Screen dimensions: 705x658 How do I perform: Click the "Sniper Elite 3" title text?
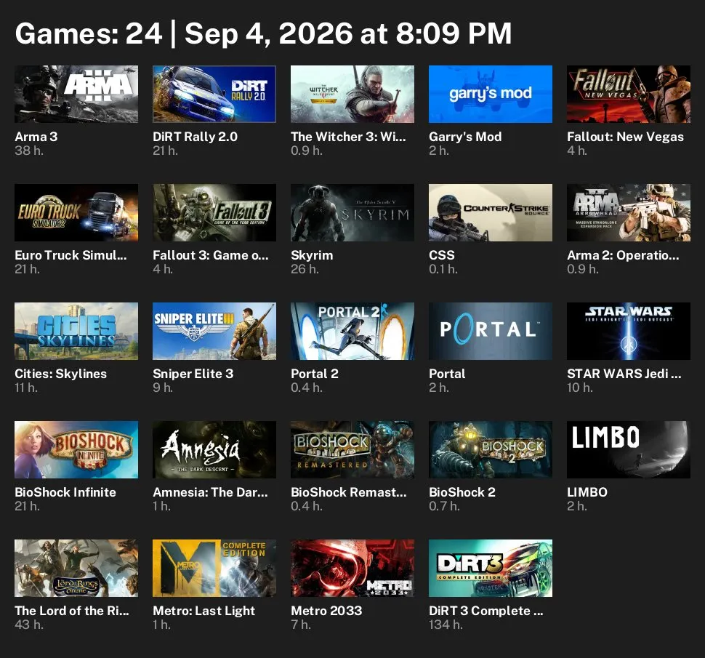click(193, 374)
